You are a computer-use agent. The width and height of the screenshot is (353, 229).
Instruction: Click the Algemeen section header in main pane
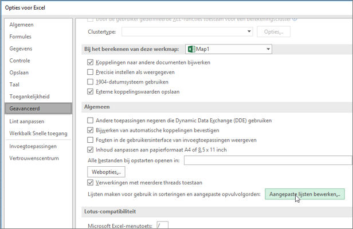click(97, 107)
